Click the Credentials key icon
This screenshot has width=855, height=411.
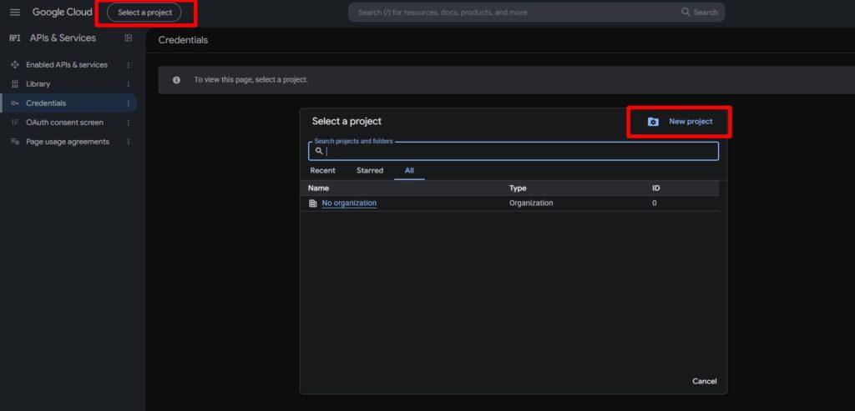point(15,103)
